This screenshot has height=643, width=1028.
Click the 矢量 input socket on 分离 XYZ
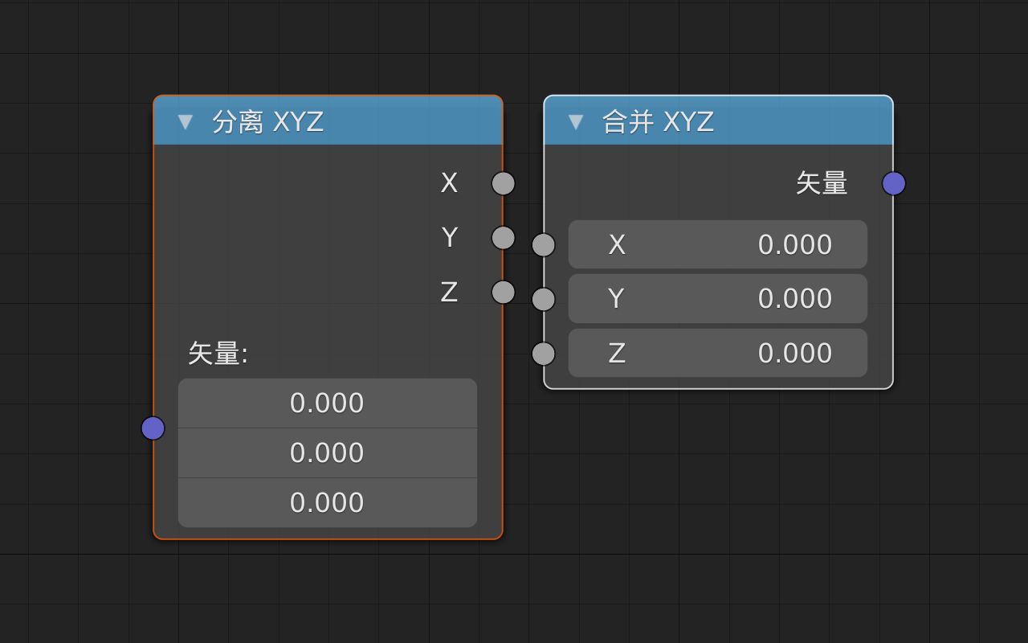pyautogui.click(x=153, y=428)
